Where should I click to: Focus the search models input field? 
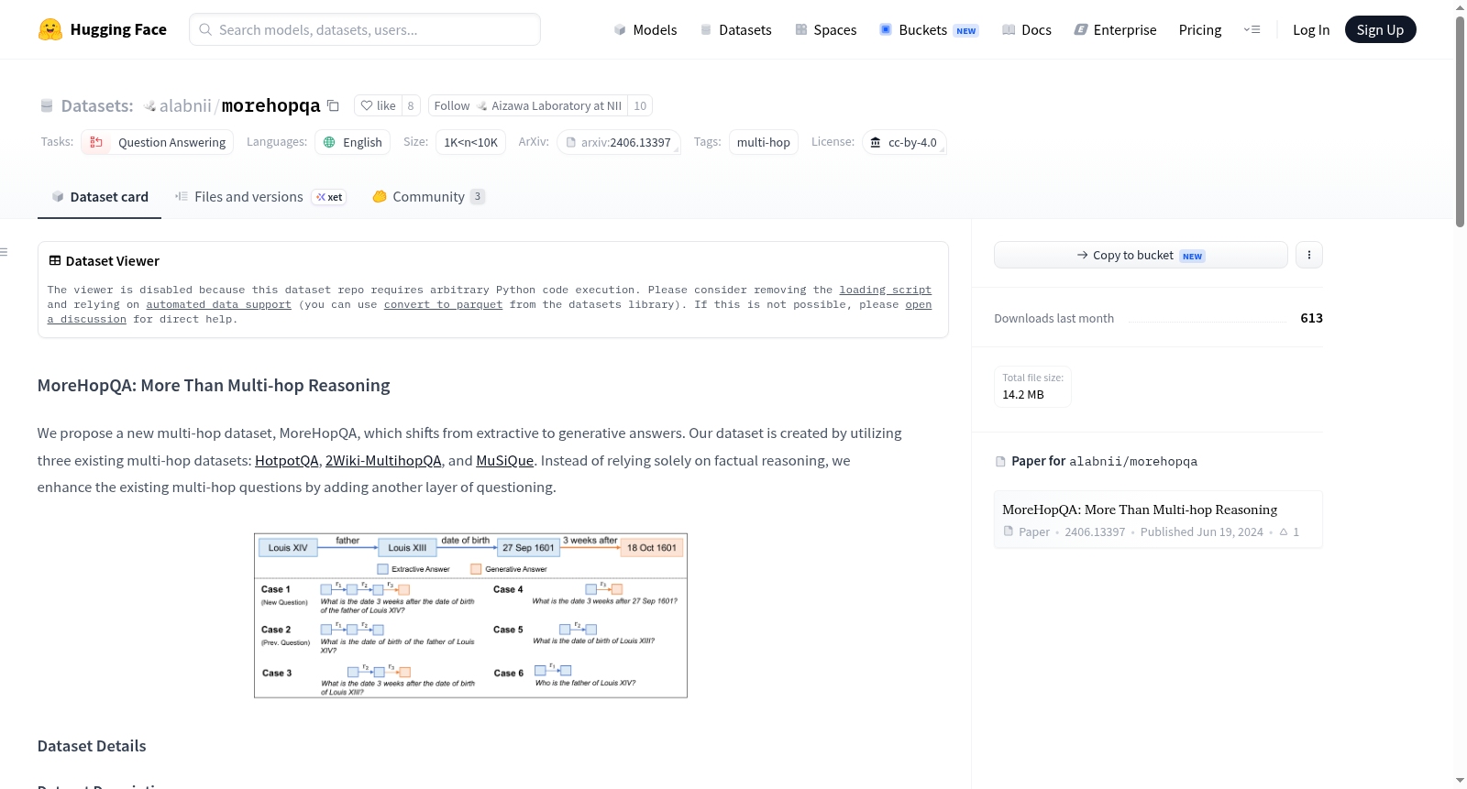(365, 29)
